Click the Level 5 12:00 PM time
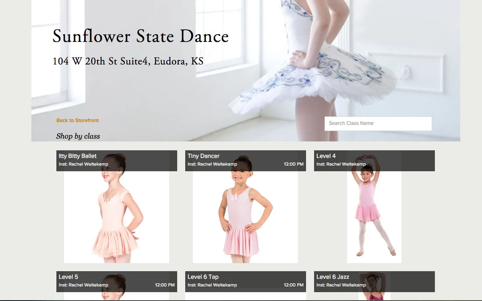482x301 pixels. point(165,285)
